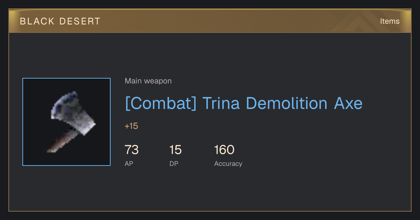The height and width of the screenshot is (220, 420).
Task: Click the axe blade in the item image
Action: [74, 112]
